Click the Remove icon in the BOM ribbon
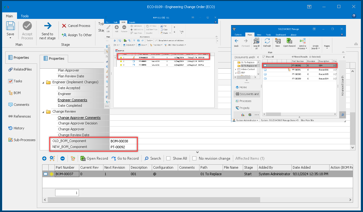363x212 pixels. tap(124, 28)
